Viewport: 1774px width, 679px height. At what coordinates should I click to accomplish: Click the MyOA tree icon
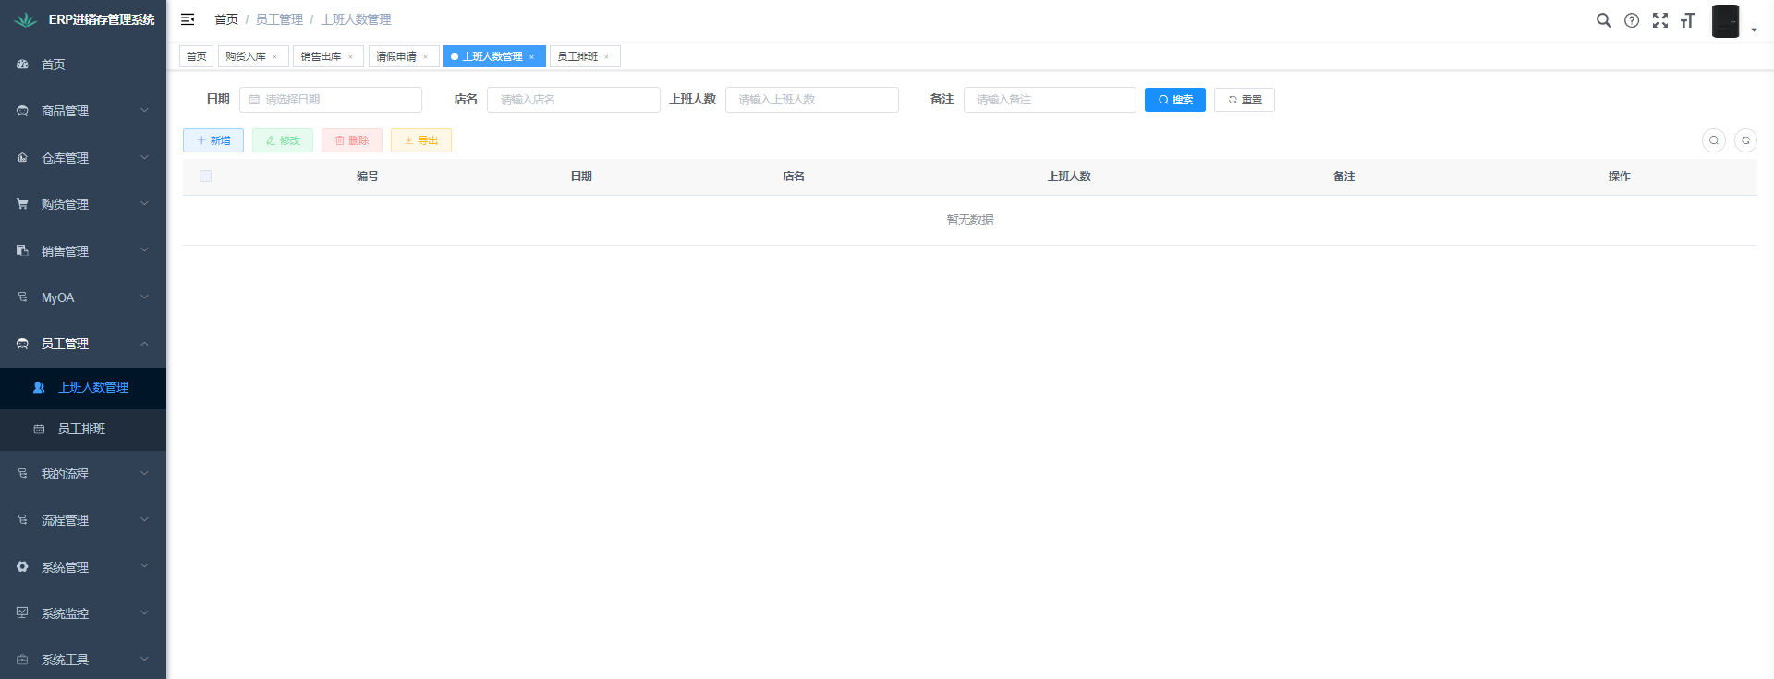(x=22, y=297)
